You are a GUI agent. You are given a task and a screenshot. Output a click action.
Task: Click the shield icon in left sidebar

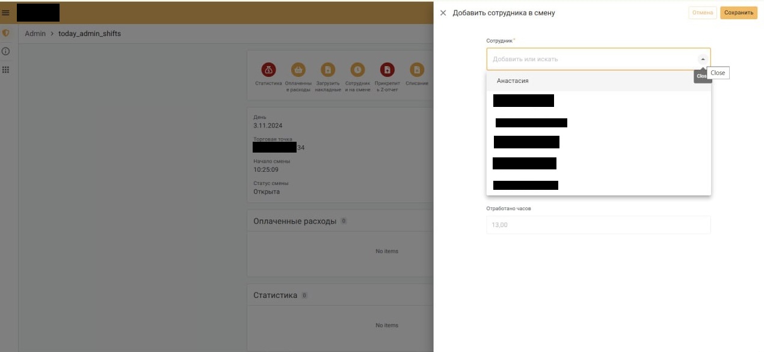[x=6, y=33]
